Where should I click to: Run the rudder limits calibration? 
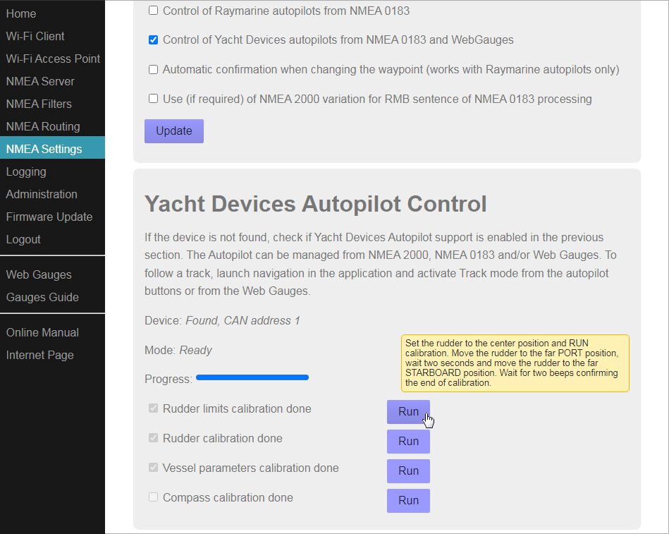(408, 412)
